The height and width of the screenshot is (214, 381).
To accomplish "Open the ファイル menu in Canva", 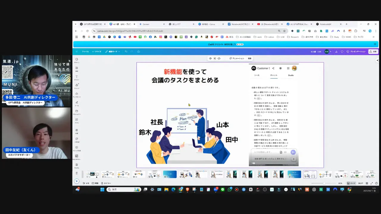I will tap(85, 51).
